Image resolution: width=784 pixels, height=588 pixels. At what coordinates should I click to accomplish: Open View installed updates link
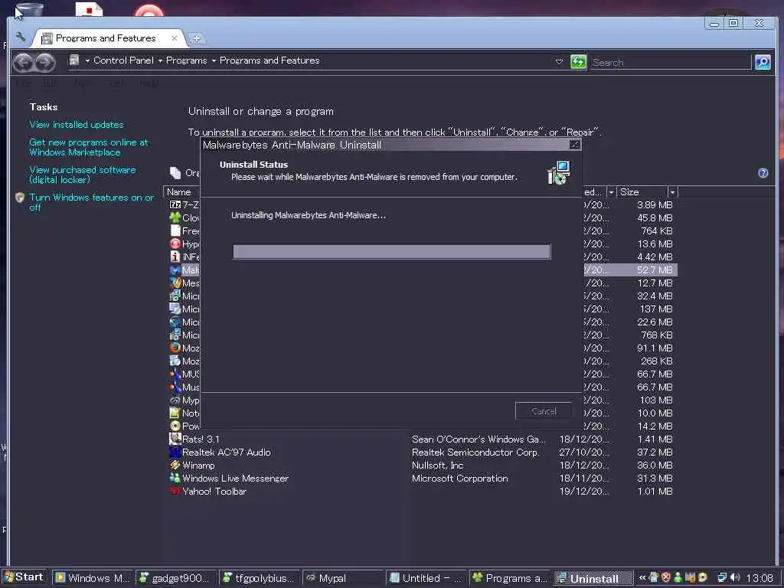coord(77,125)
